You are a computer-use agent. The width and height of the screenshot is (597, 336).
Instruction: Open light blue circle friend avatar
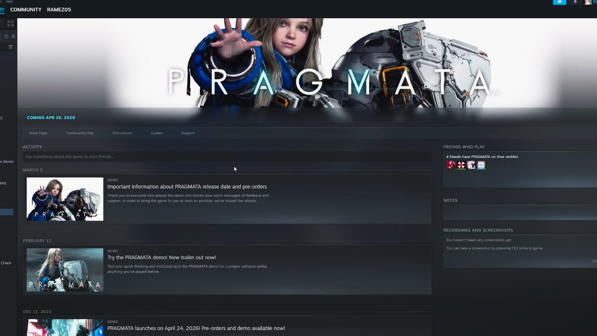click(481, 165)
